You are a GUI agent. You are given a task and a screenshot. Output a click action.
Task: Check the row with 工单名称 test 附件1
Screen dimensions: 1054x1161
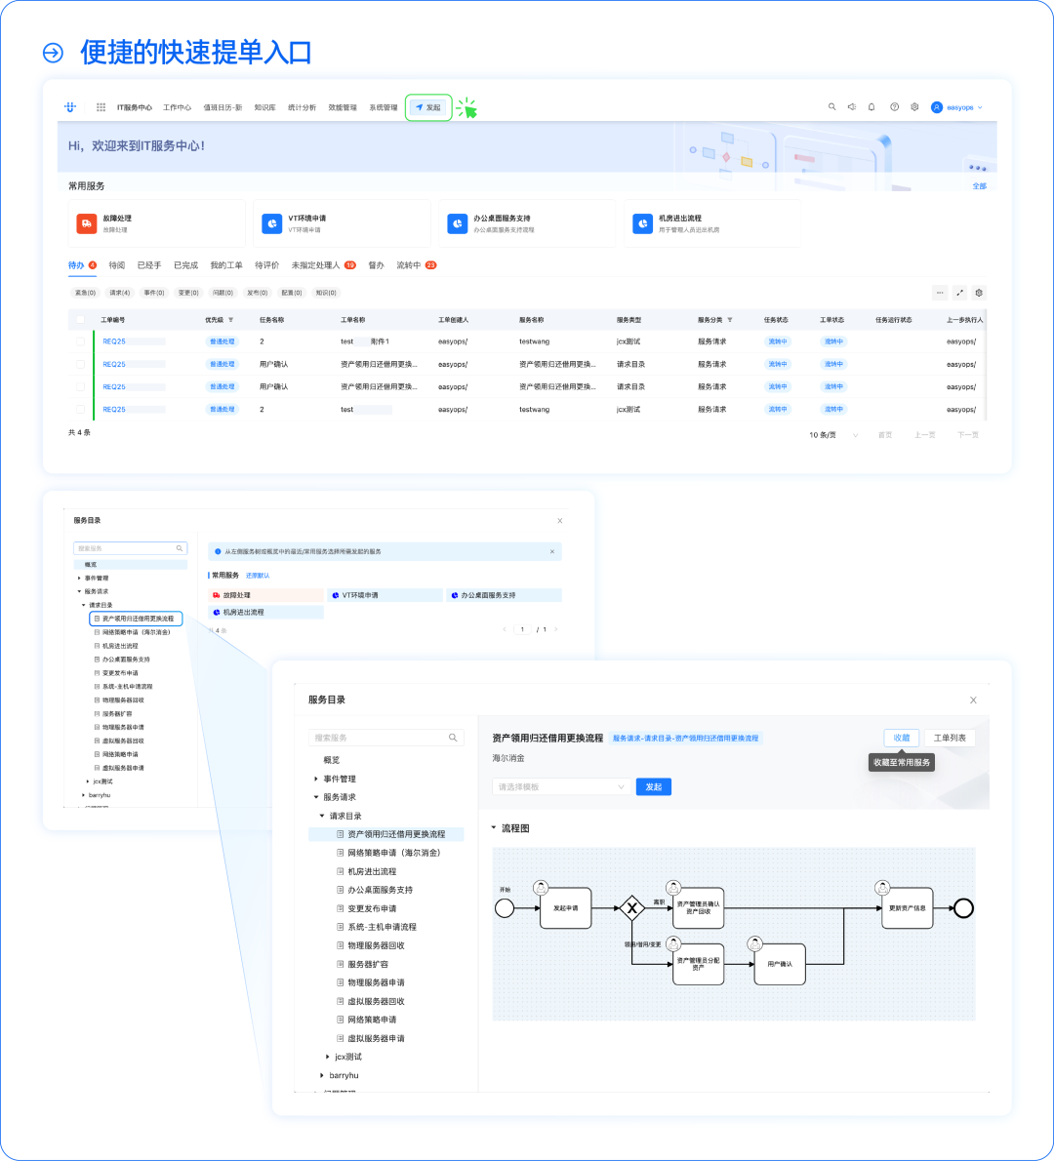click(x=80, y=341)
